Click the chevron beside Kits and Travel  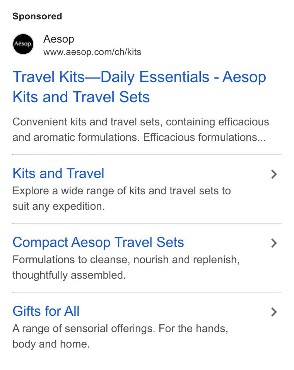(274, 174)
